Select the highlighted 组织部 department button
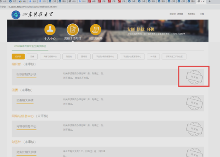This screenshot has width=220, height=157. (18, 56)
